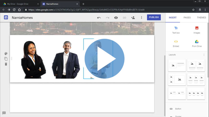The width and height of the screenshot is (209, 117).
Task: Open the three-dot more options menu
Action: pos(142,18)
